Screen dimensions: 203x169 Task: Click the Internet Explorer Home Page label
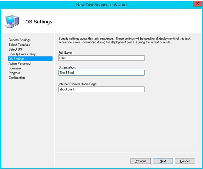[78, 84]
